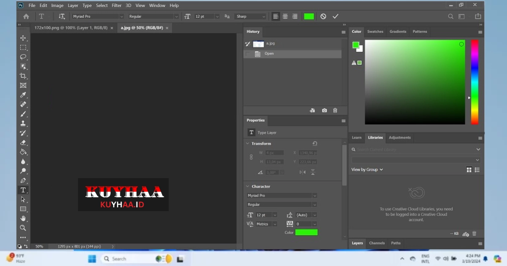The image size is (507, 266).
Task: Pick the Hand tool
Action: [x=23, y=218]
